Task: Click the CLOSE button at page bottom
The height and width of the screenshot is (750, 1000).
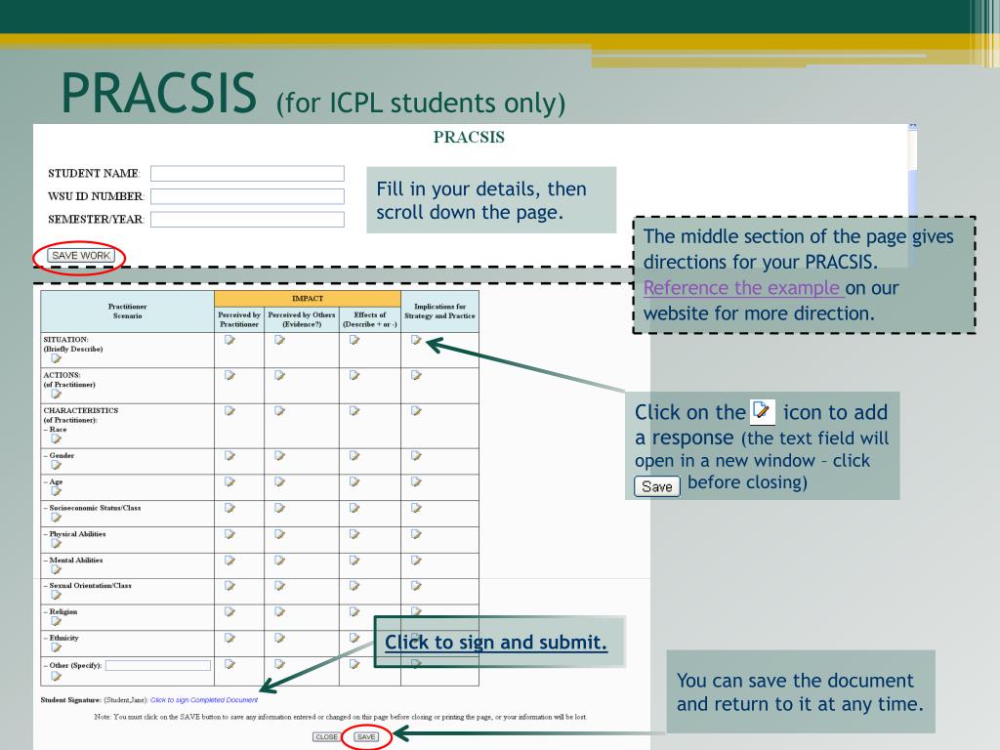Action: point(326,736)
